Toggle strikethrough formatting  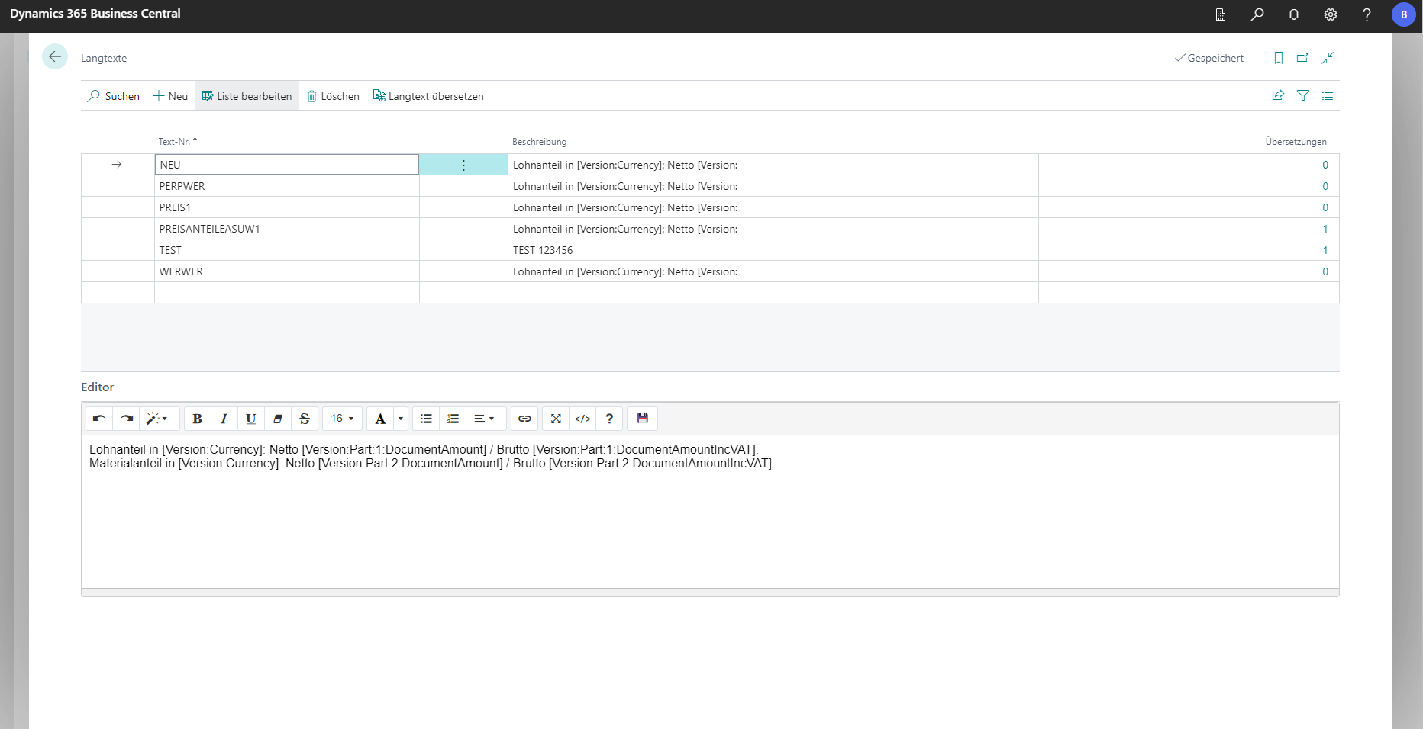coord(305,419)
